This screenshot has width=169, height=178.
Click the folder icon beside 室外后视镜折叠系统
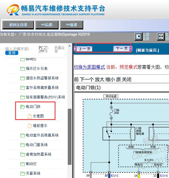point(23,88)
